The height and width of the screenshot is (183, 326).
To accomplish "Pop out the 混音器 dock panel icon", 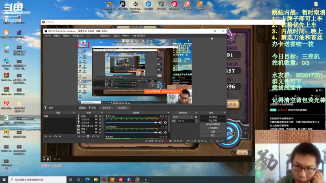I will click(168, 113).
